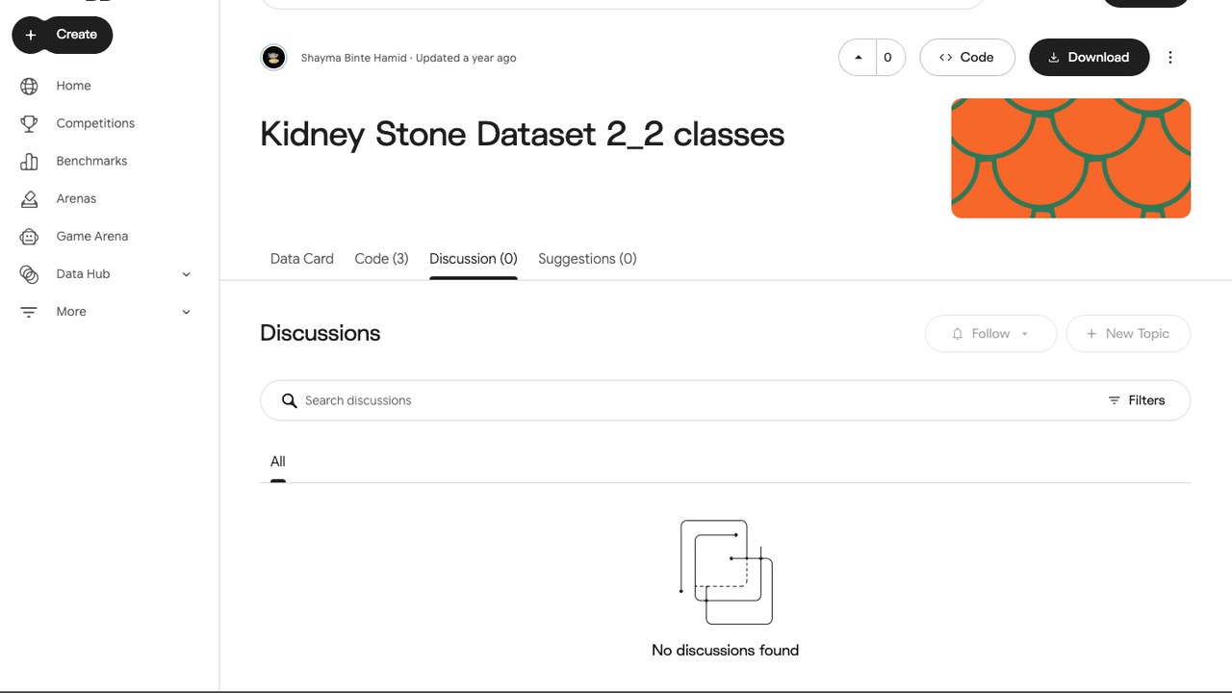Viewport: 1232px width, 693px height.
Task: Start a New Topic
Action: tap(1128, 334)
